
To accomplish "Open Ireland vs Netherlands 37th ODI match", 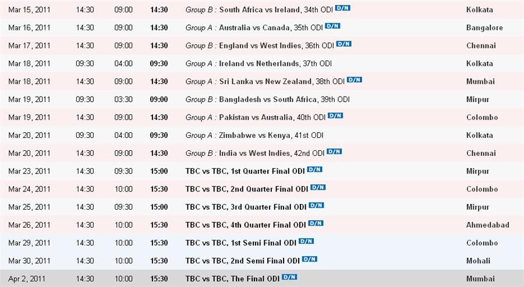I will [x=275, y=63].
